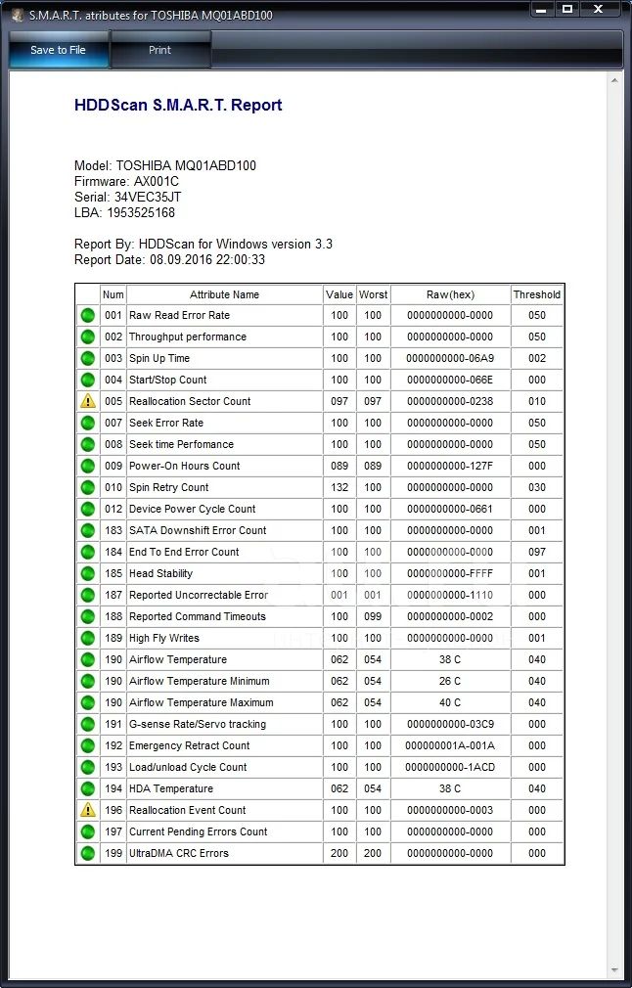632x988 pixels.
Task: Click the Worst column header
Action: coord(373,294)
